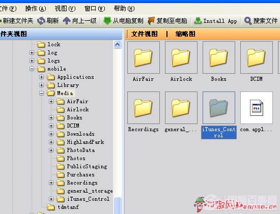Expand the Applications folder node

point(41,77)
